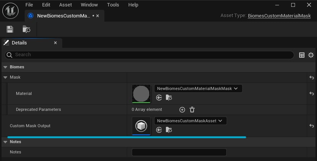The height and width of the screenshot is (161, 317).
Task: Collapse the Mask property group
Action: pos(5,77)
